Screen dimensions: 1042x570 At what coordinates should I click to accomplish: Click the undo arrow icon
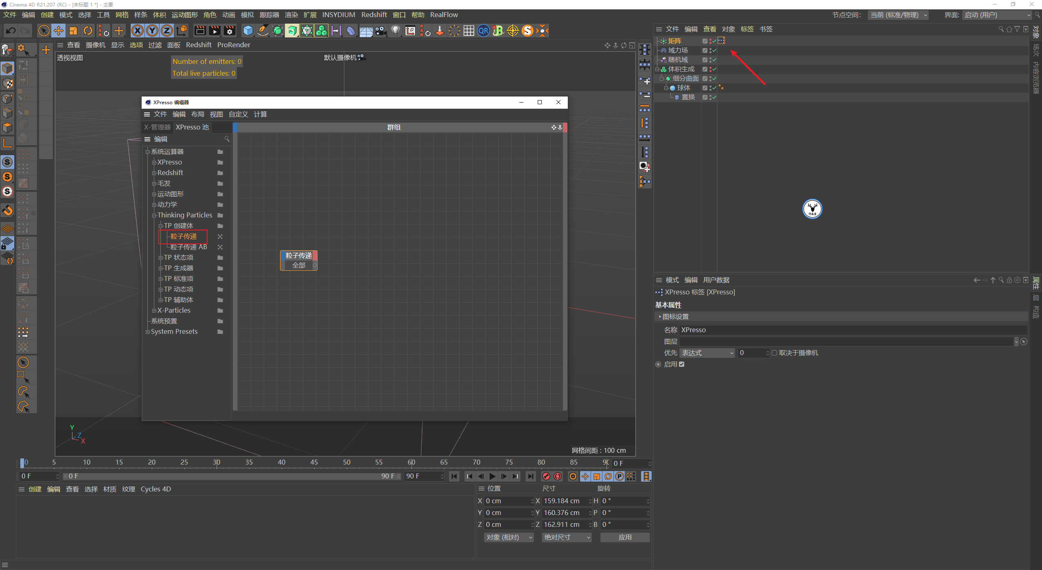[x=11, y=31]
